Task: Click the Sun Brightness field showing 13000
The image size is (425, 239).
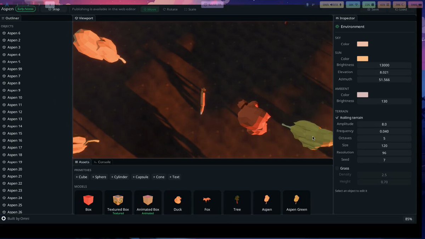Action: pyautogui.click(x=384, y=65)
